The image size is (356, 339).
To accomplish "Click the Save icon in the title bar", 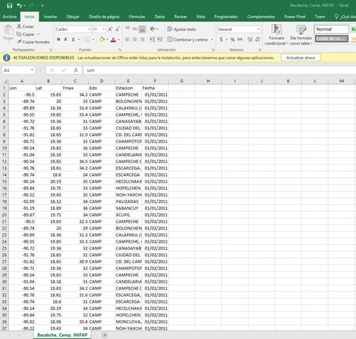I will coord(9,5).
